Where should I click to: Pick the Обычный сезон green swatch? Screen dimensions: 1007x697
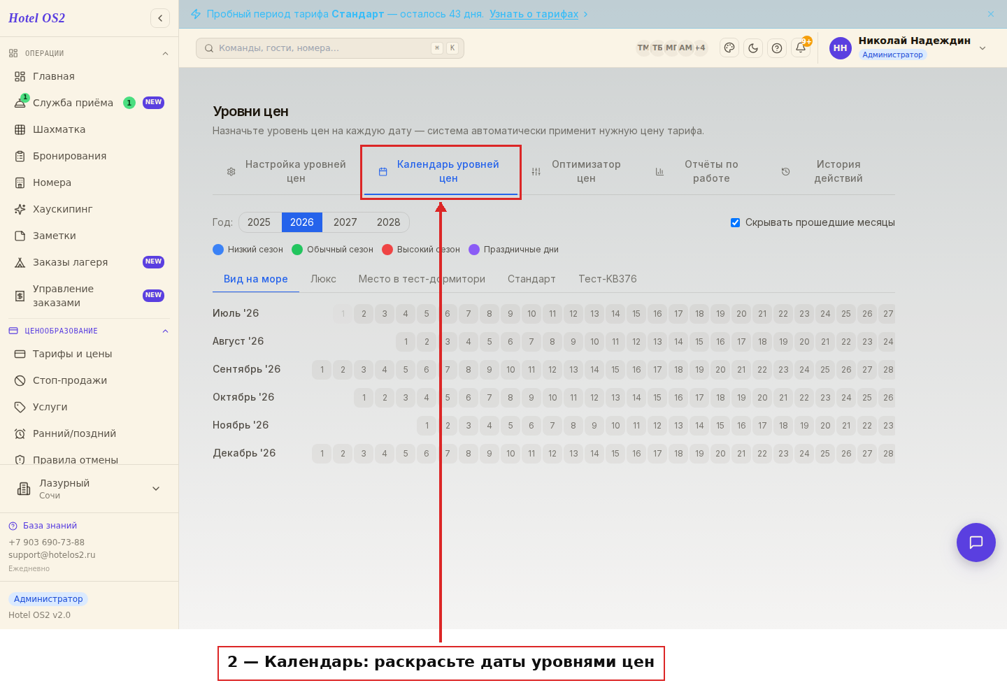tap(297, 250)
